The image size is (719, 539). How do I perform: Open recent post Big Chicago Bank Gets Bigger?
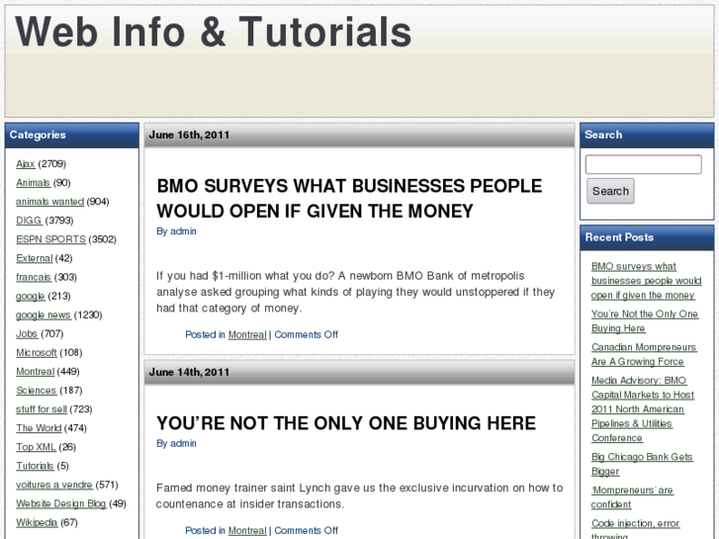coord(642,464)
